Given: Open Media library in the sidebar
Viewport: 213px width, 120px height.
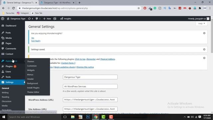Looking at the screenshot, I should pyautogui.click(x=9, y=38).
